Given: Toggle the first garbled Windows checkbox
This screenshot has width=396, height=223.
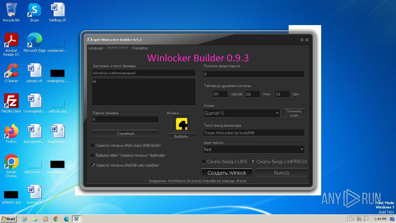Looking at the screenshot, I should [93, 146].
